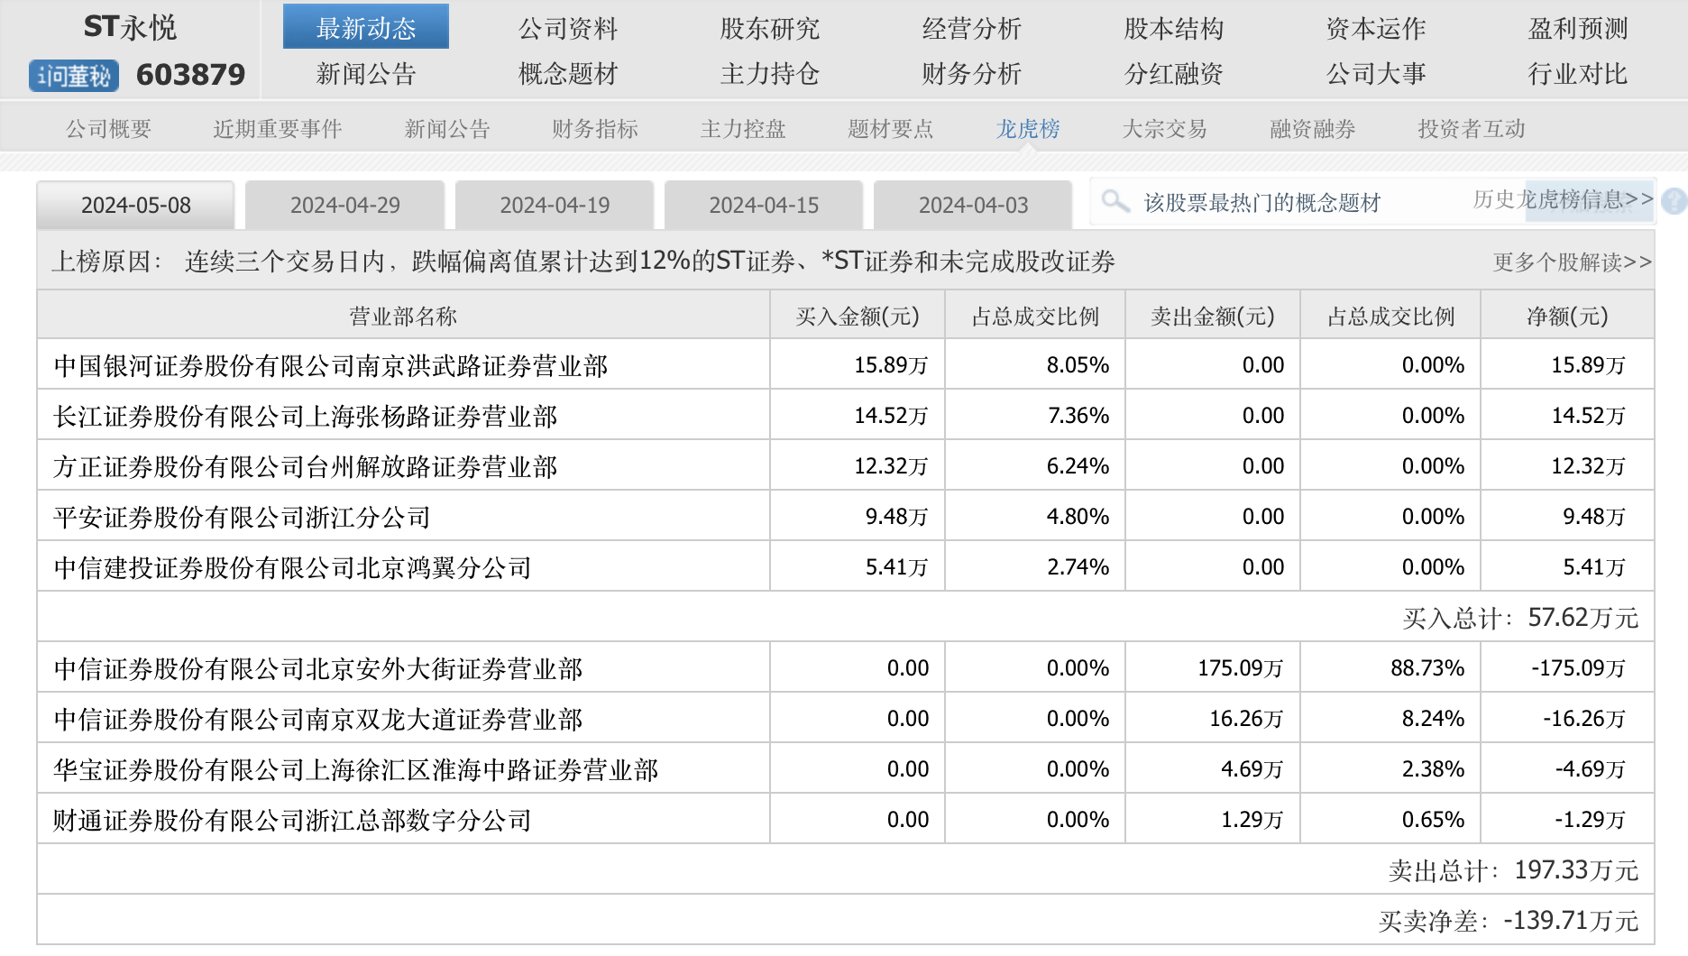Open the 财务分析 menu item
The width and height of the screenshot is (1688, 956).
(x=971, y=74)
